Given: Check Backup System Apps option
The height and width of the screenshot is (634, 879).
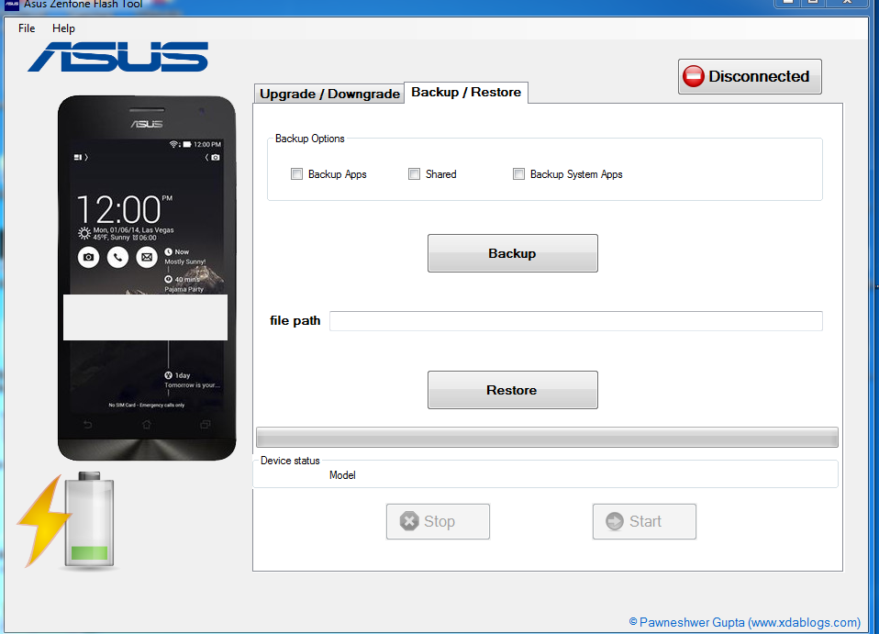Looking at the screenshot, I should tap(519, 173).
